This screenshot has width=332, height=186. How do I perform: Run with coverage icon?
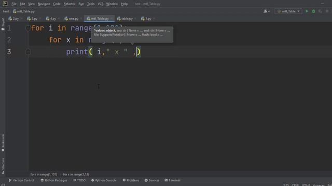(x=321, y=11)
